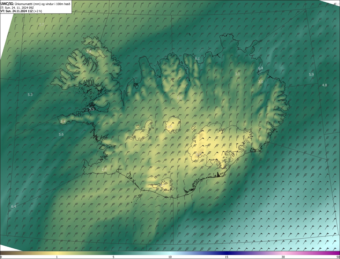Click the 2.7 value label on the map
Image resolution: width=340 pixels, height=259 pixels.
point(41,24)
